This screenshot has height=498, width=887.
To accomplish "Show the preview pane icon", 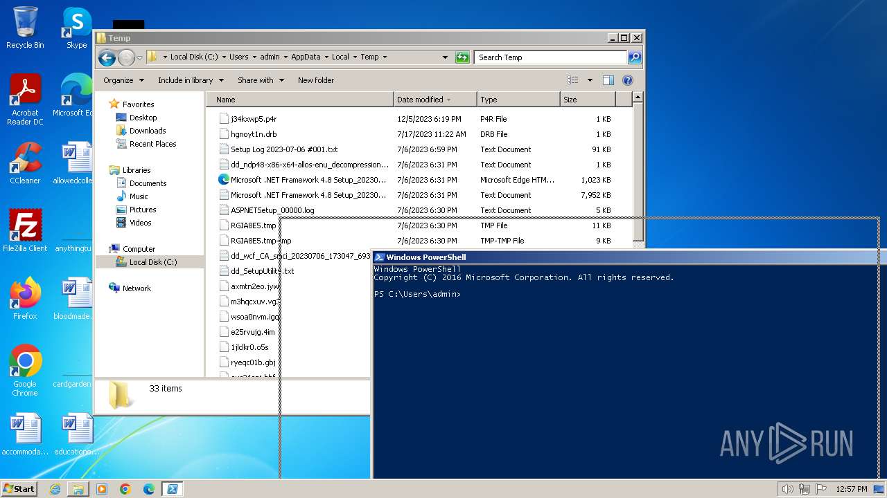I will coord(608,80).
